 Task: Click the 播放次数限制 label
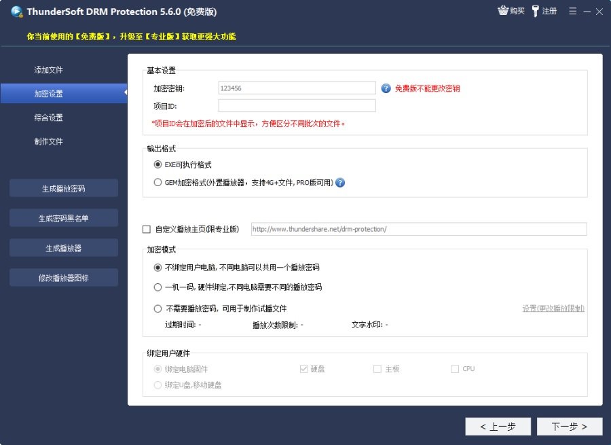click(x=275, y=325)
